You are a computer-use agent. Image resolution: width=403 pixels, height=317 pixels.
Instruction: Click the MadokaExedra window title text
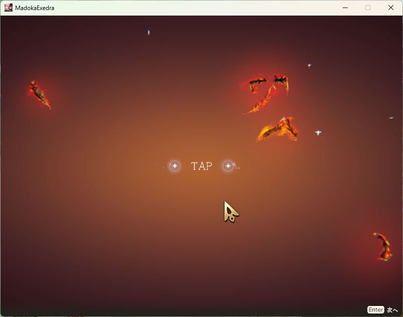click(x=35, y=8)
